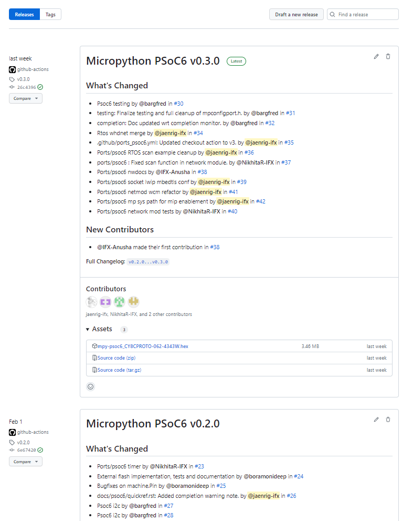Click @jaenrig-ifx in the Rtos whdnet merge line
The height and width of the screenshot is (521, 413).
(170, 133)
